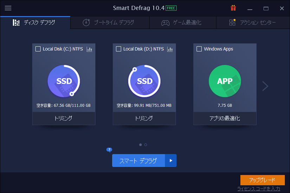The width and height of the screenshot is (290, 193).
Task: Open disk map chart for Local Disk (D:)
Action: 170,49
